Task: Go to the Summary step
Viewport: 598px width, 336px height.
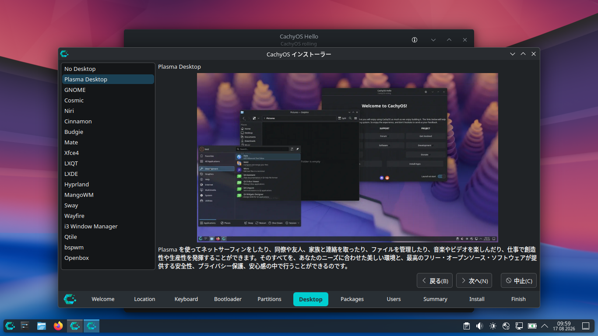Action: pyautogui.click(x=435, y=299)
